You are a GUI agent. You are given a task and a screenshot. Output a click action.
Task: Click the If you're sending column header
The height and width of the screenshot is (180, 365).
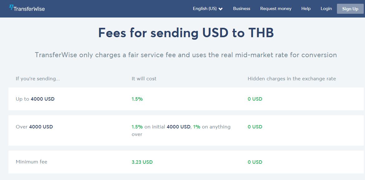38,79
